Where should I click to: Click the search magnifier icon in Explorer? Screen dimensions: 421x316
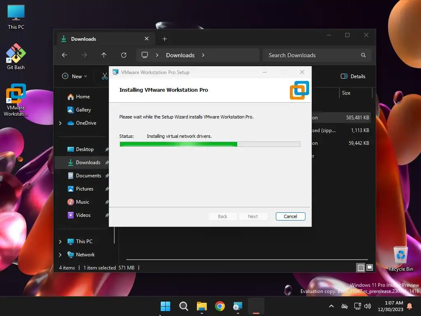[x=363, y=55]
